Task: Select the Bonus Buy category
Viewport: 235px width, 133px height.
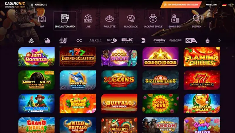Action: pyautogui.click(x=175, y=21)
